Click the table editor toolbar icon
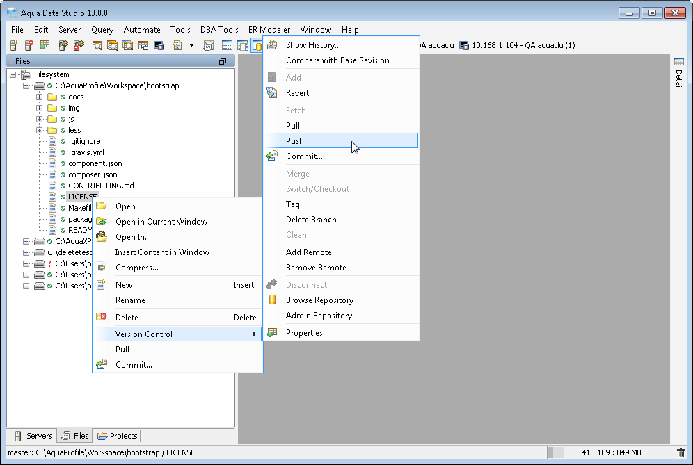Viewport: 693px width, 465px height. point(242,45)
